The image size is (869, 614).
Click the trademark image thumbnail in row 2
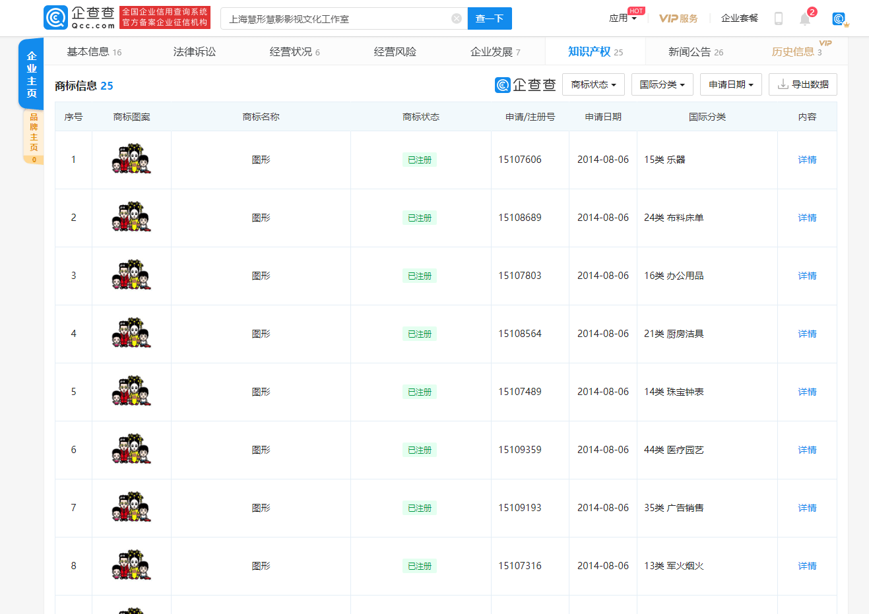(131, 217)
